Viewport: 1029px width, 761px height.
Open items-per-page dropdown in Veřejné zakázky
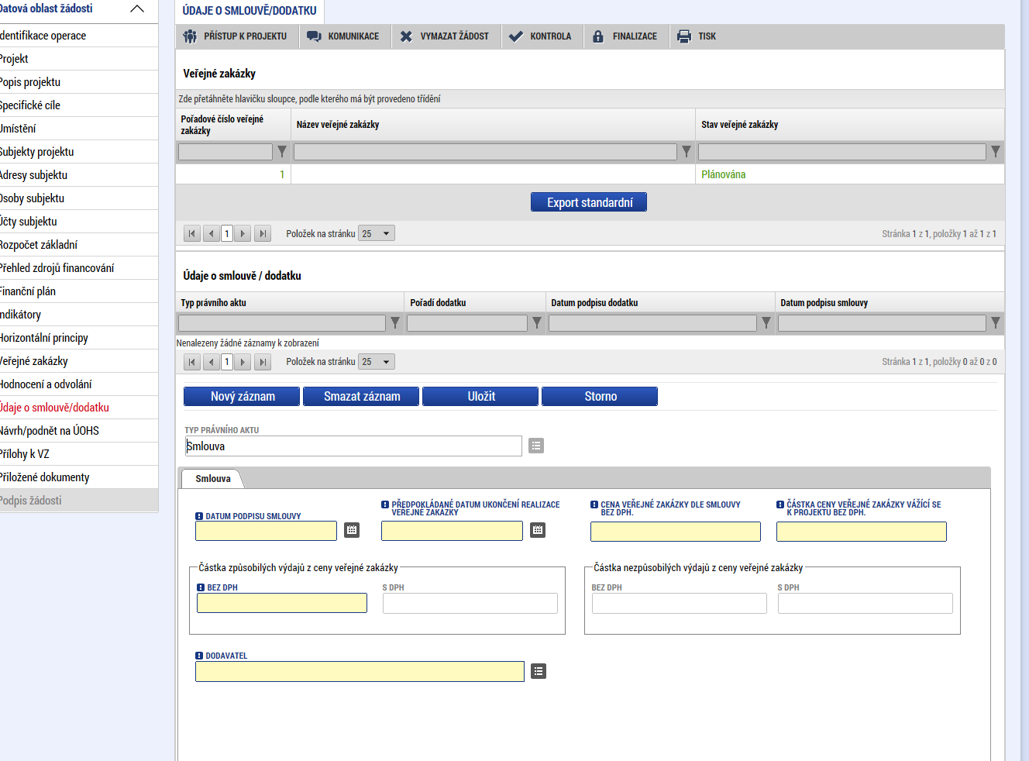(377, 233)
